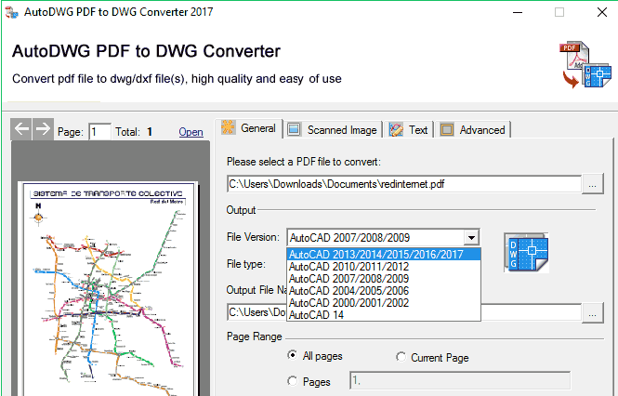
Task: Collapse the File Version dropdown arrow
Action: pyautogui.click(x=471, y=238)
